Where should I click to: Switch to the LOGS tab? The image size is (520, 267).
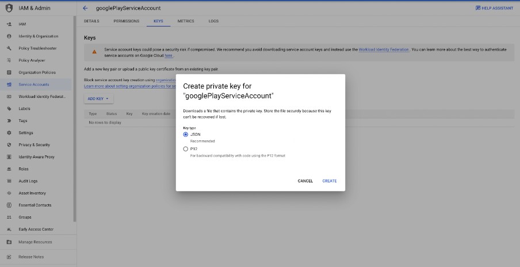click(x=213, y=21)
